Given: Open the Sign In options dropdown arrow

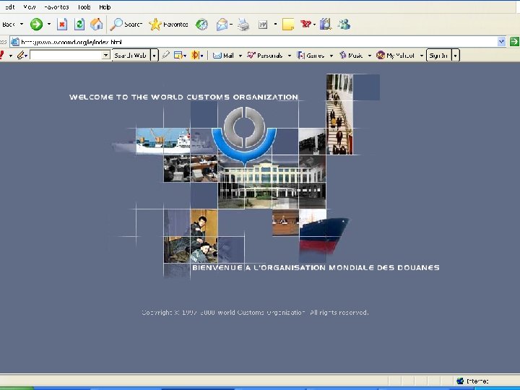Looking at the screenshot, I should click(455, 56).
